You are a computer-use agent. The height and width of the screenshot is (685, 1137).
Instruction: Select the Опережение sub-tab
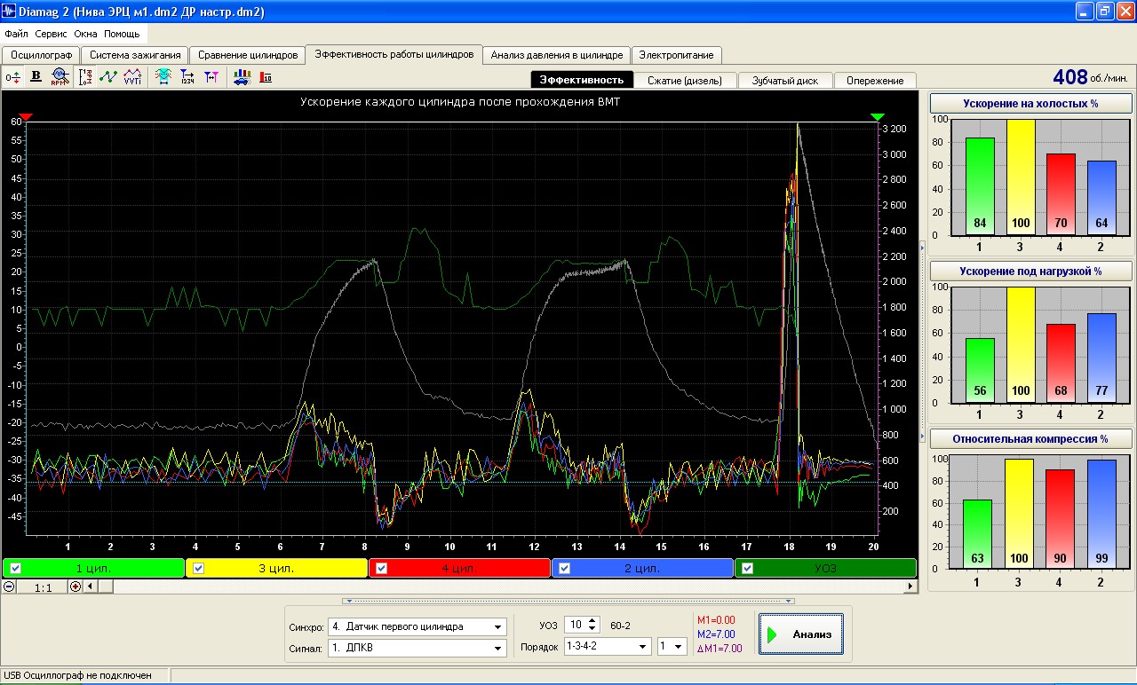point(875,80)
